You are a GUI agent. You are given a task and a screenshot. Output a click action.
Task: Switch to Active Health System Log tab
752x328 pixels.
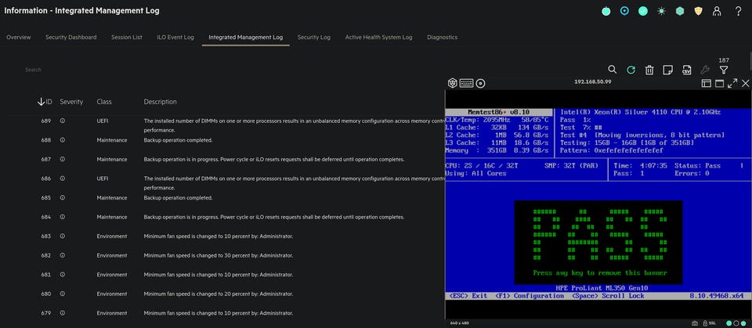tap(378, 38)
